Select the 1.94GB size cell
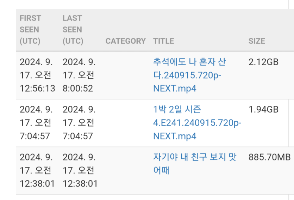The width and height of the screenshot is (294, 200). click(x=263, y=109)
